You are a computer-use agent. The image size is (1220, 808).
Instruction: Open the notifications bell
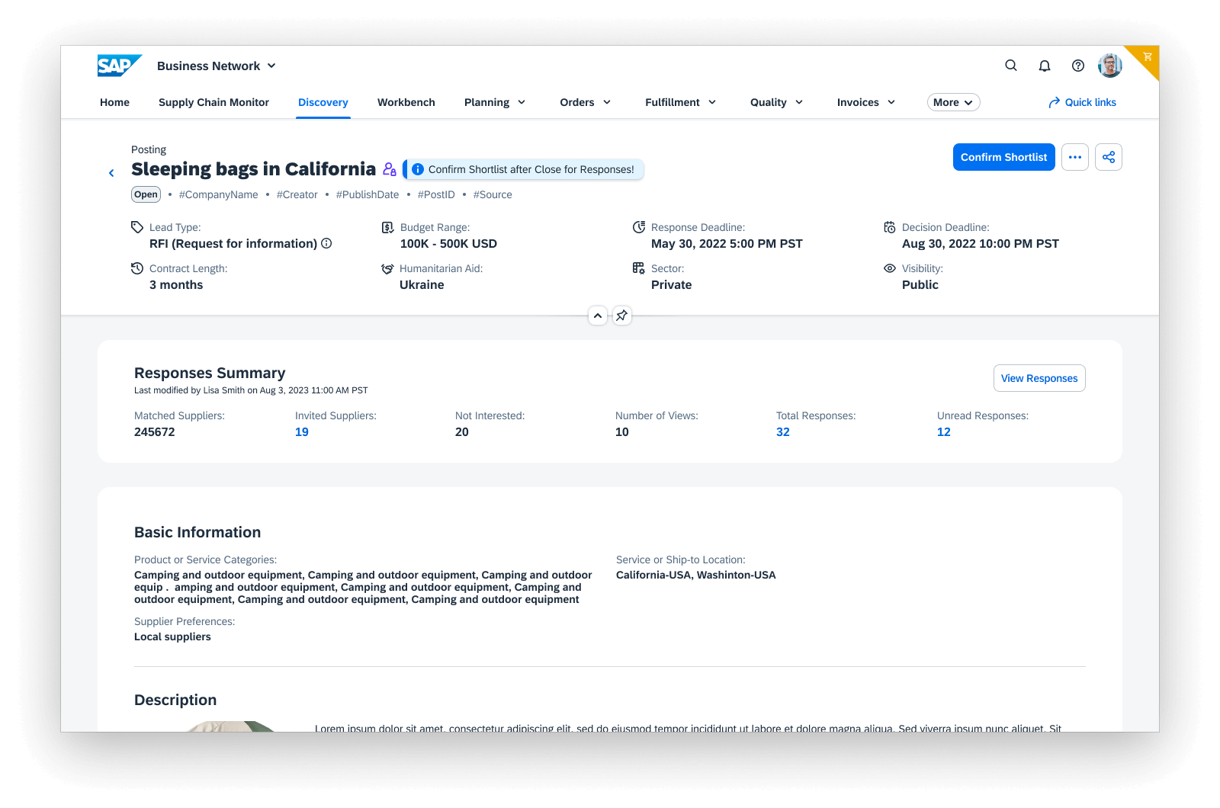1045,66
